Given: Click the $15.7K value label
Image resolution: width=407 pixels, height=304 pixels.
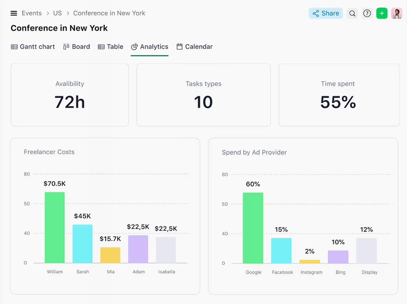Looking at the screenshot, I should [x=110, y=239].
